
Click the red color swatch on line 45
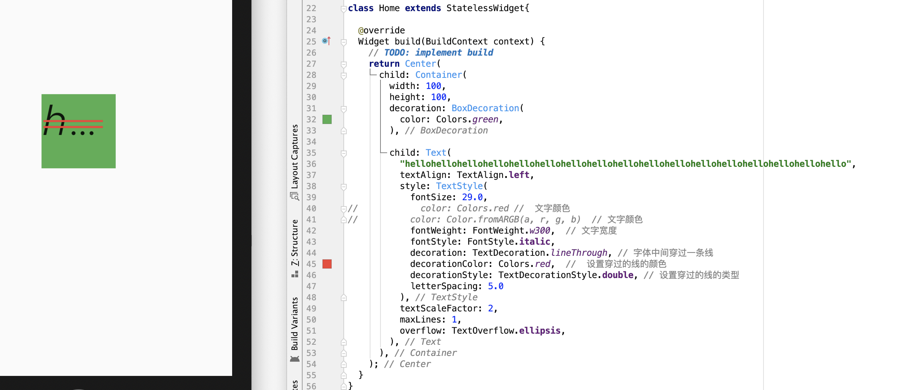tap(327, 264)
